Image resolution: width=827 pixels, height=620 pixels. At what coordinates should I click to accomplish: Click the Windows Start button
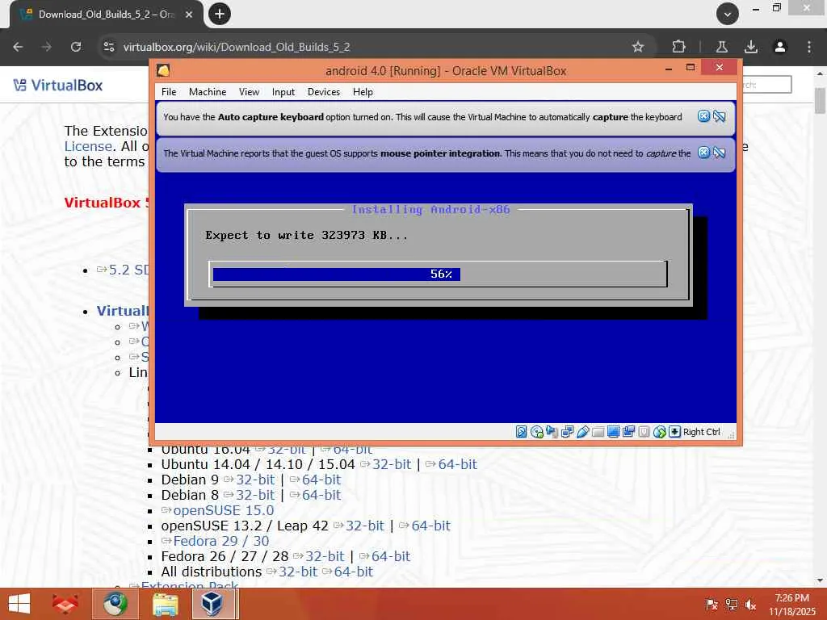(x=19, y=604)
